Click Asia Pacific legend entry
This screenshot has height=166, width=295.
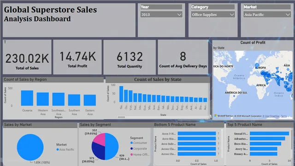click(65, 149)
